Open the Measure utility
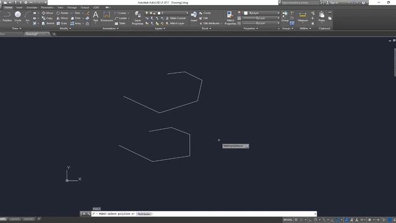The width and height of the screenshot is (396, 223). pyautogui.click(x=303, y=17)
